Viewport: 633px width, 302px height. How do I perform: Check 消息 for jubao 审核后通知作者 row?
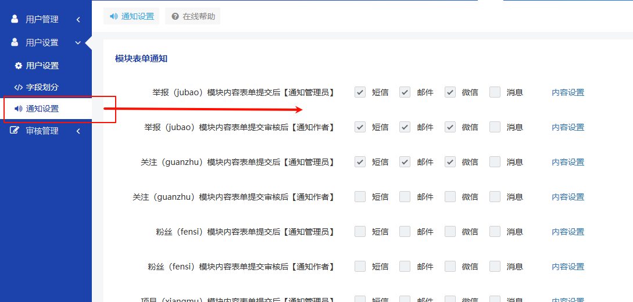coord(495,127)
